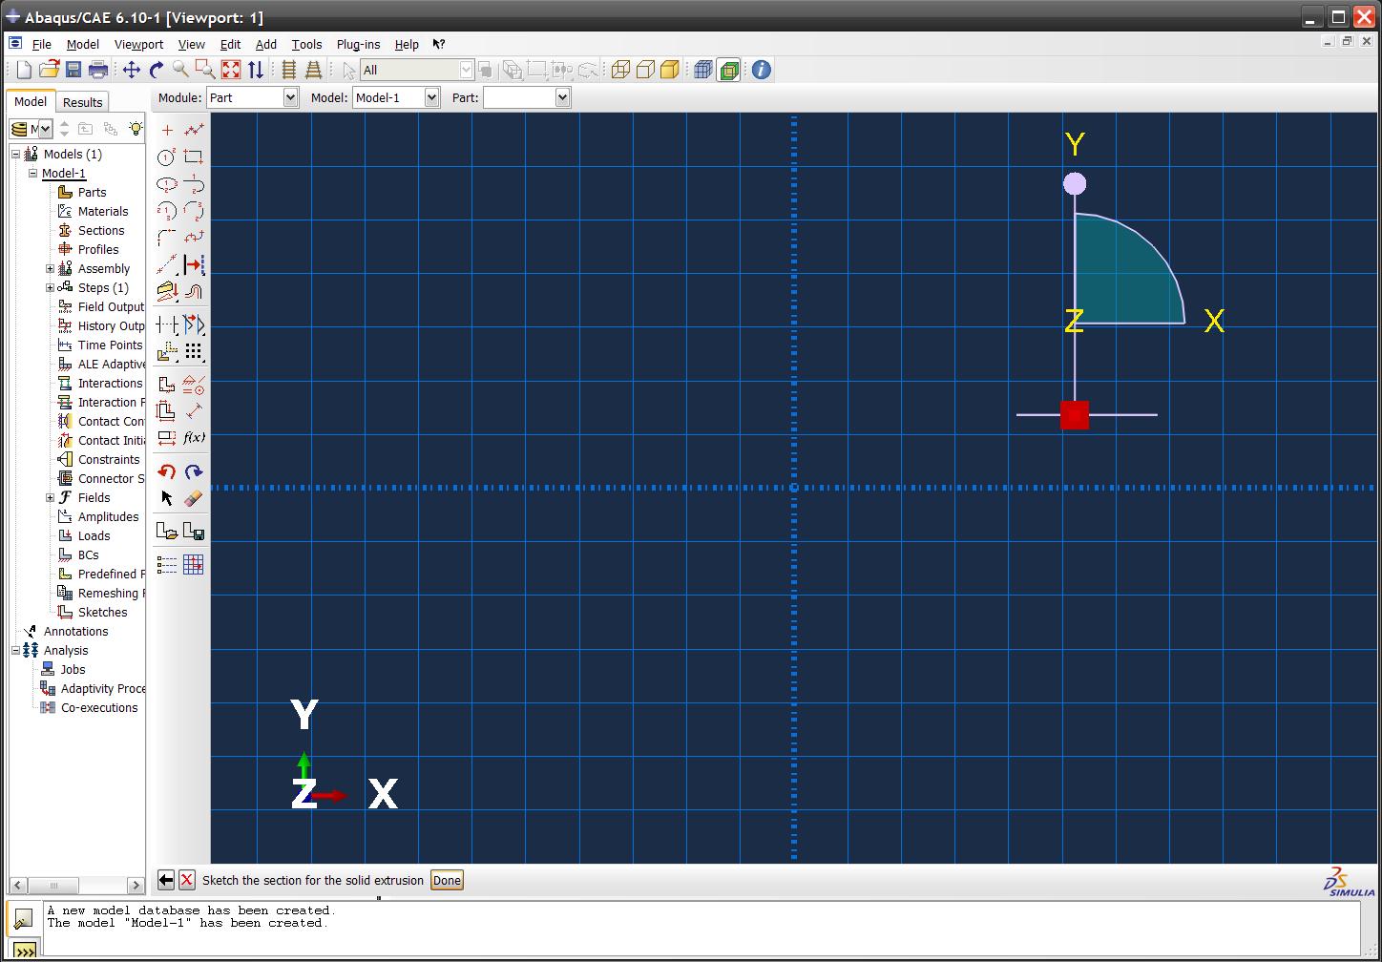Select the three-point arc tool
The image size is (1382, 962).
[x=194, y=211]
